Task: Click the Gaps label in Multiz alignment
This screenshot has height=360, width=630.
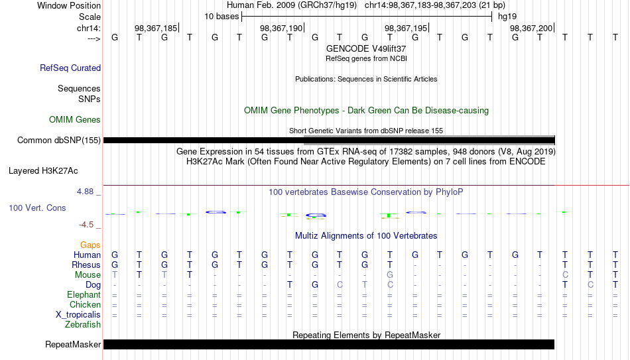Action: [90, 245]
